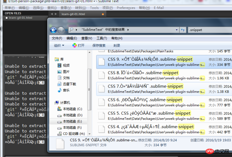Select 音乐 library icon

point(59,90)
